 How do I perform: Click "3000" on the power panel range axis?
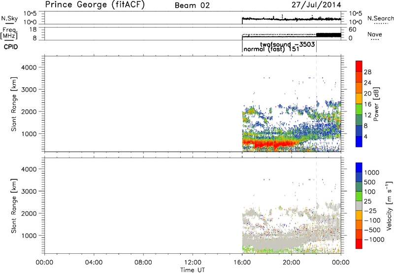click(29, 90)
